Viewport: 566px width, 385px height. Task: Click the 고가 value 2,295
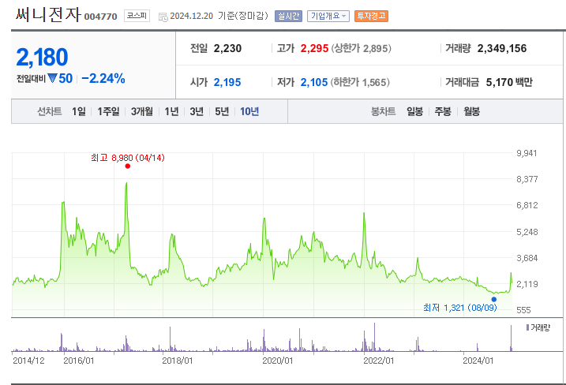pos(314,48)
